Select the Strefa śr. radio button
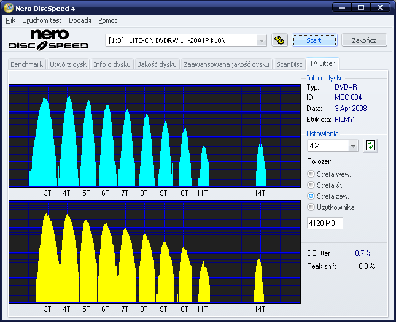 [311, 185]
